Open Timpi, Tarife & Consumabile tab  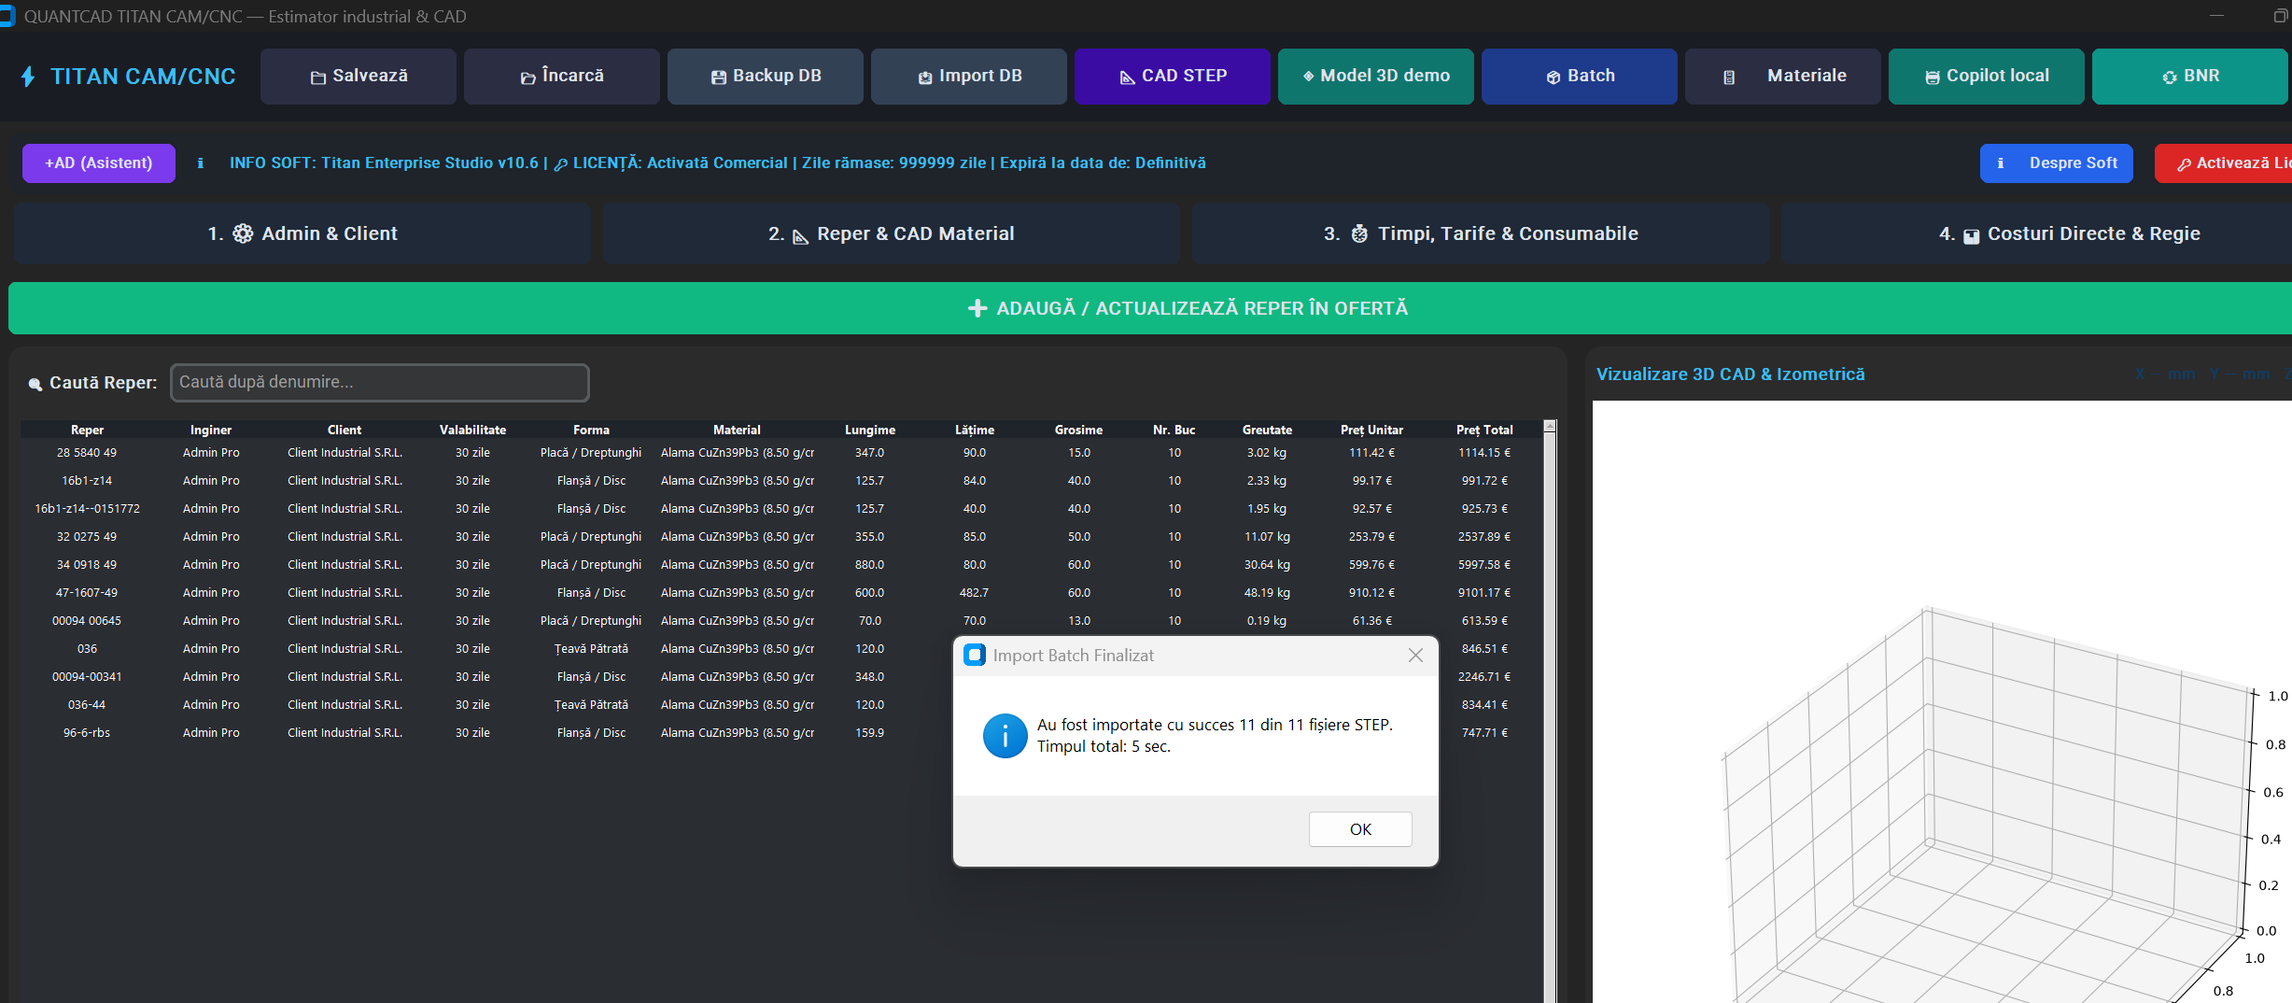tap(1481, 233)
